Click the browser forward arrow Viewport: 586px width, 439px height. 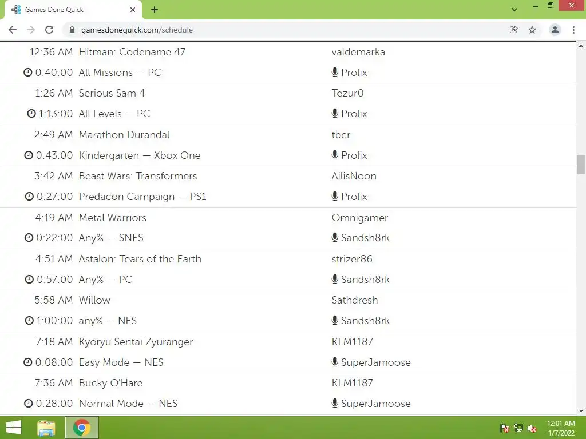(x=31, y=30)
